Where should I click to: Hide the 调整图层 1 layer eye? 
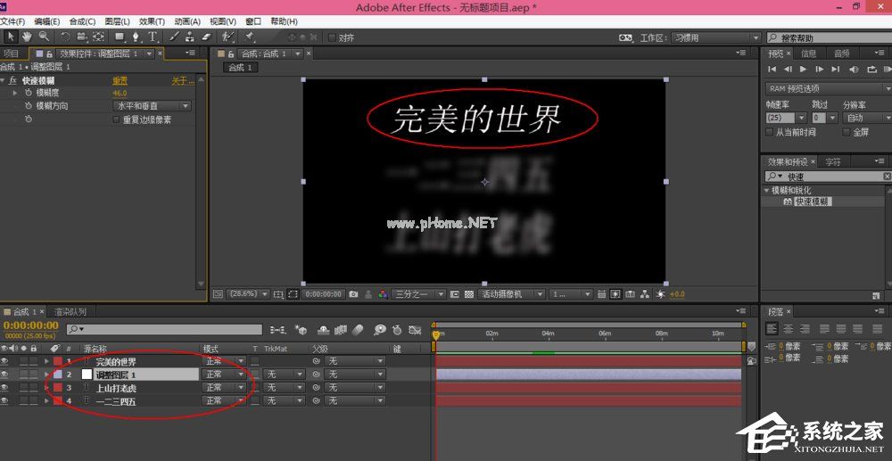(x=4, y=374)
